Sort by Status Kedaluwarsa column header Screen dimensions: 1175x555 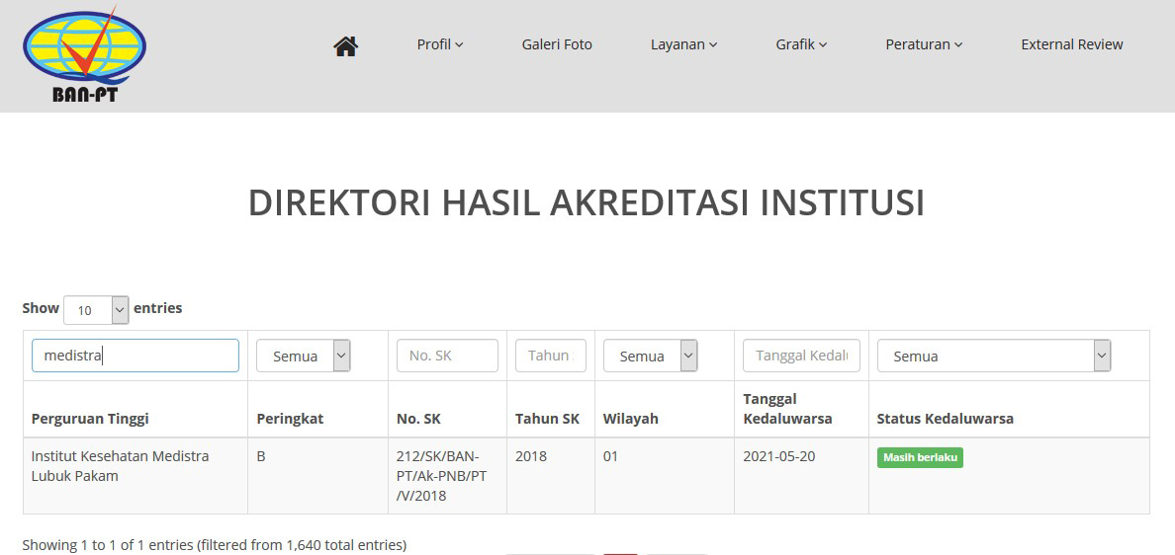click(x=1009, y=409)
